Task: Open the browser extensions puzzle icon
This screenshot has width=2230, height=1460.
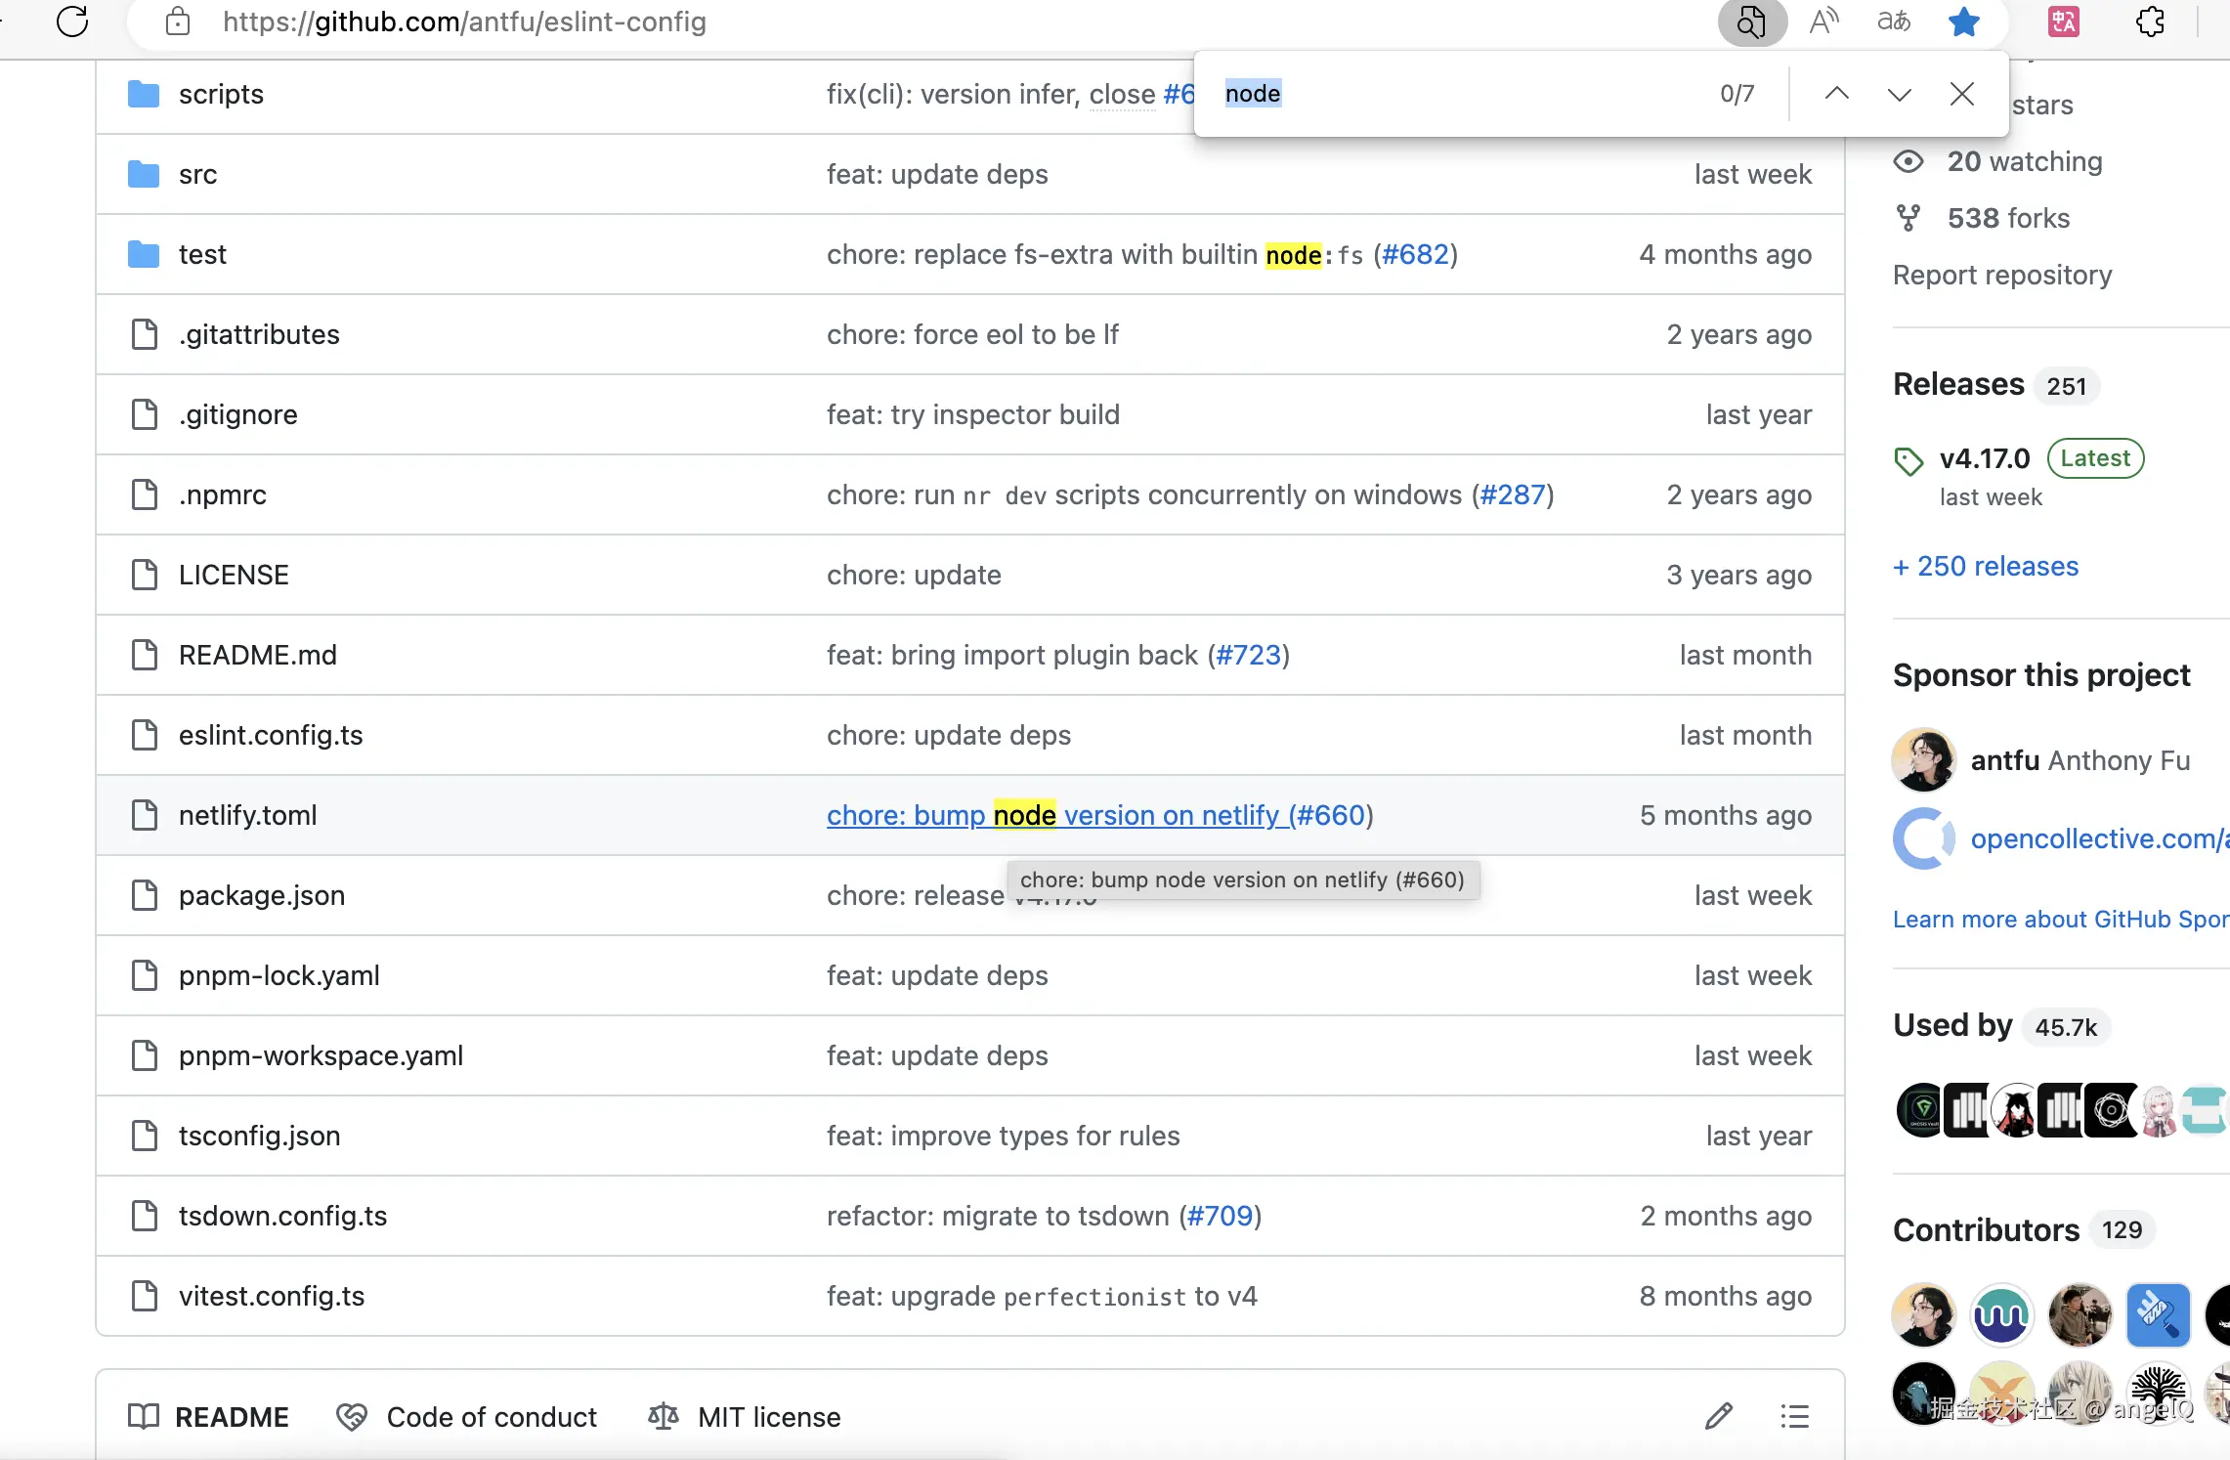Action: [2150, 21]
